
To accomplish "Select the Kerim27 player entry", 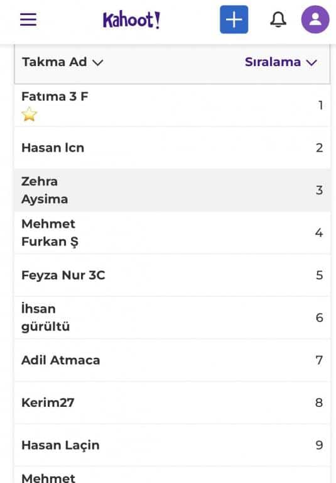I will coord(172,402).
